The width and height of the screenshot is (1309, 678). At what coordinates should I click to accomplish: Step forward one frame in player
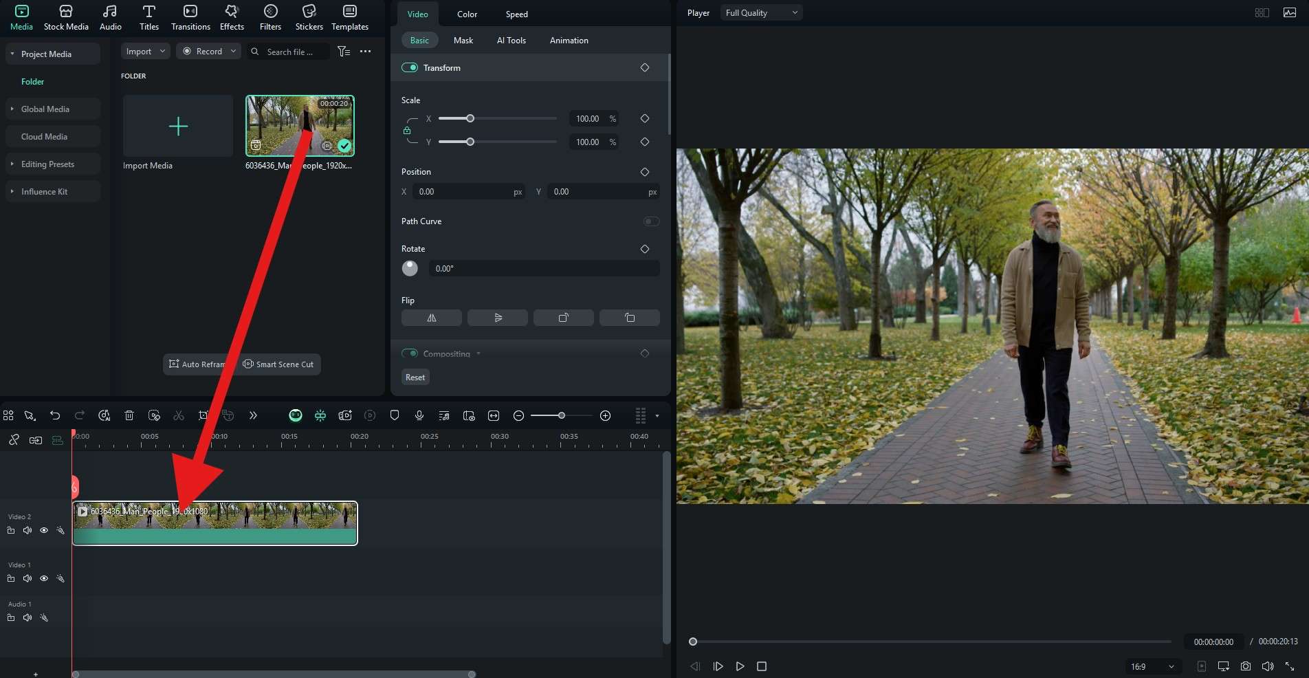(x=718, y=666)
